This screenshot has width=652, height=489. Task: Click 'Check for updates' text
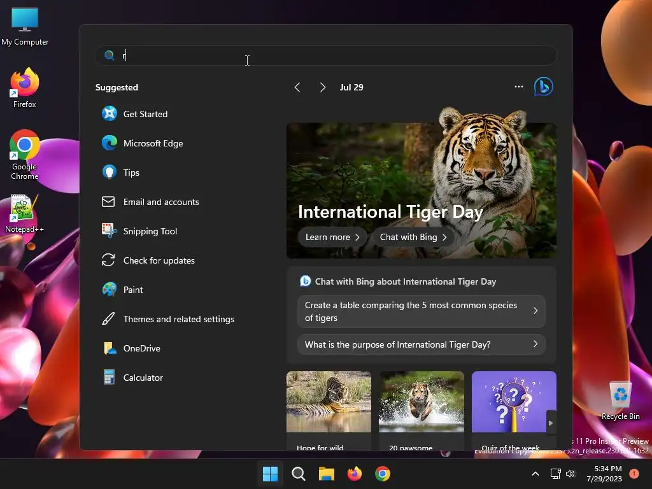click(159, 260)
